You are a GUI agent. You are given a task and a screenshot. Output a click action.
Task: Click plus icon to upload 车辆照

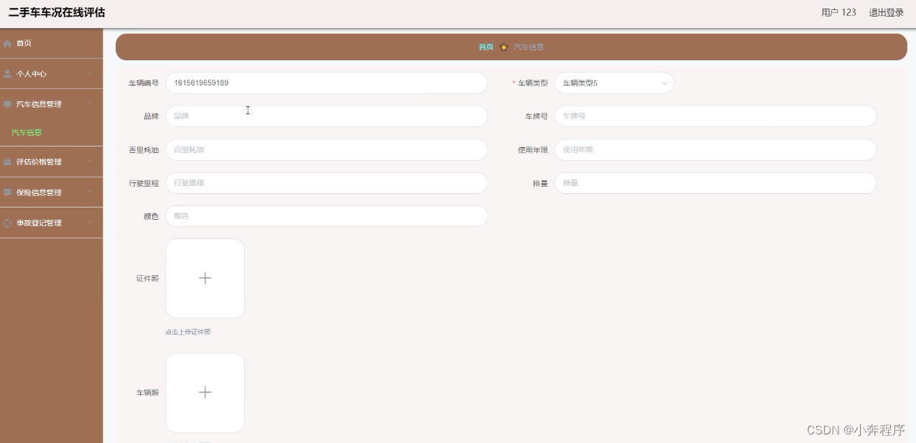pyautogui.click(x=205, y=392)
